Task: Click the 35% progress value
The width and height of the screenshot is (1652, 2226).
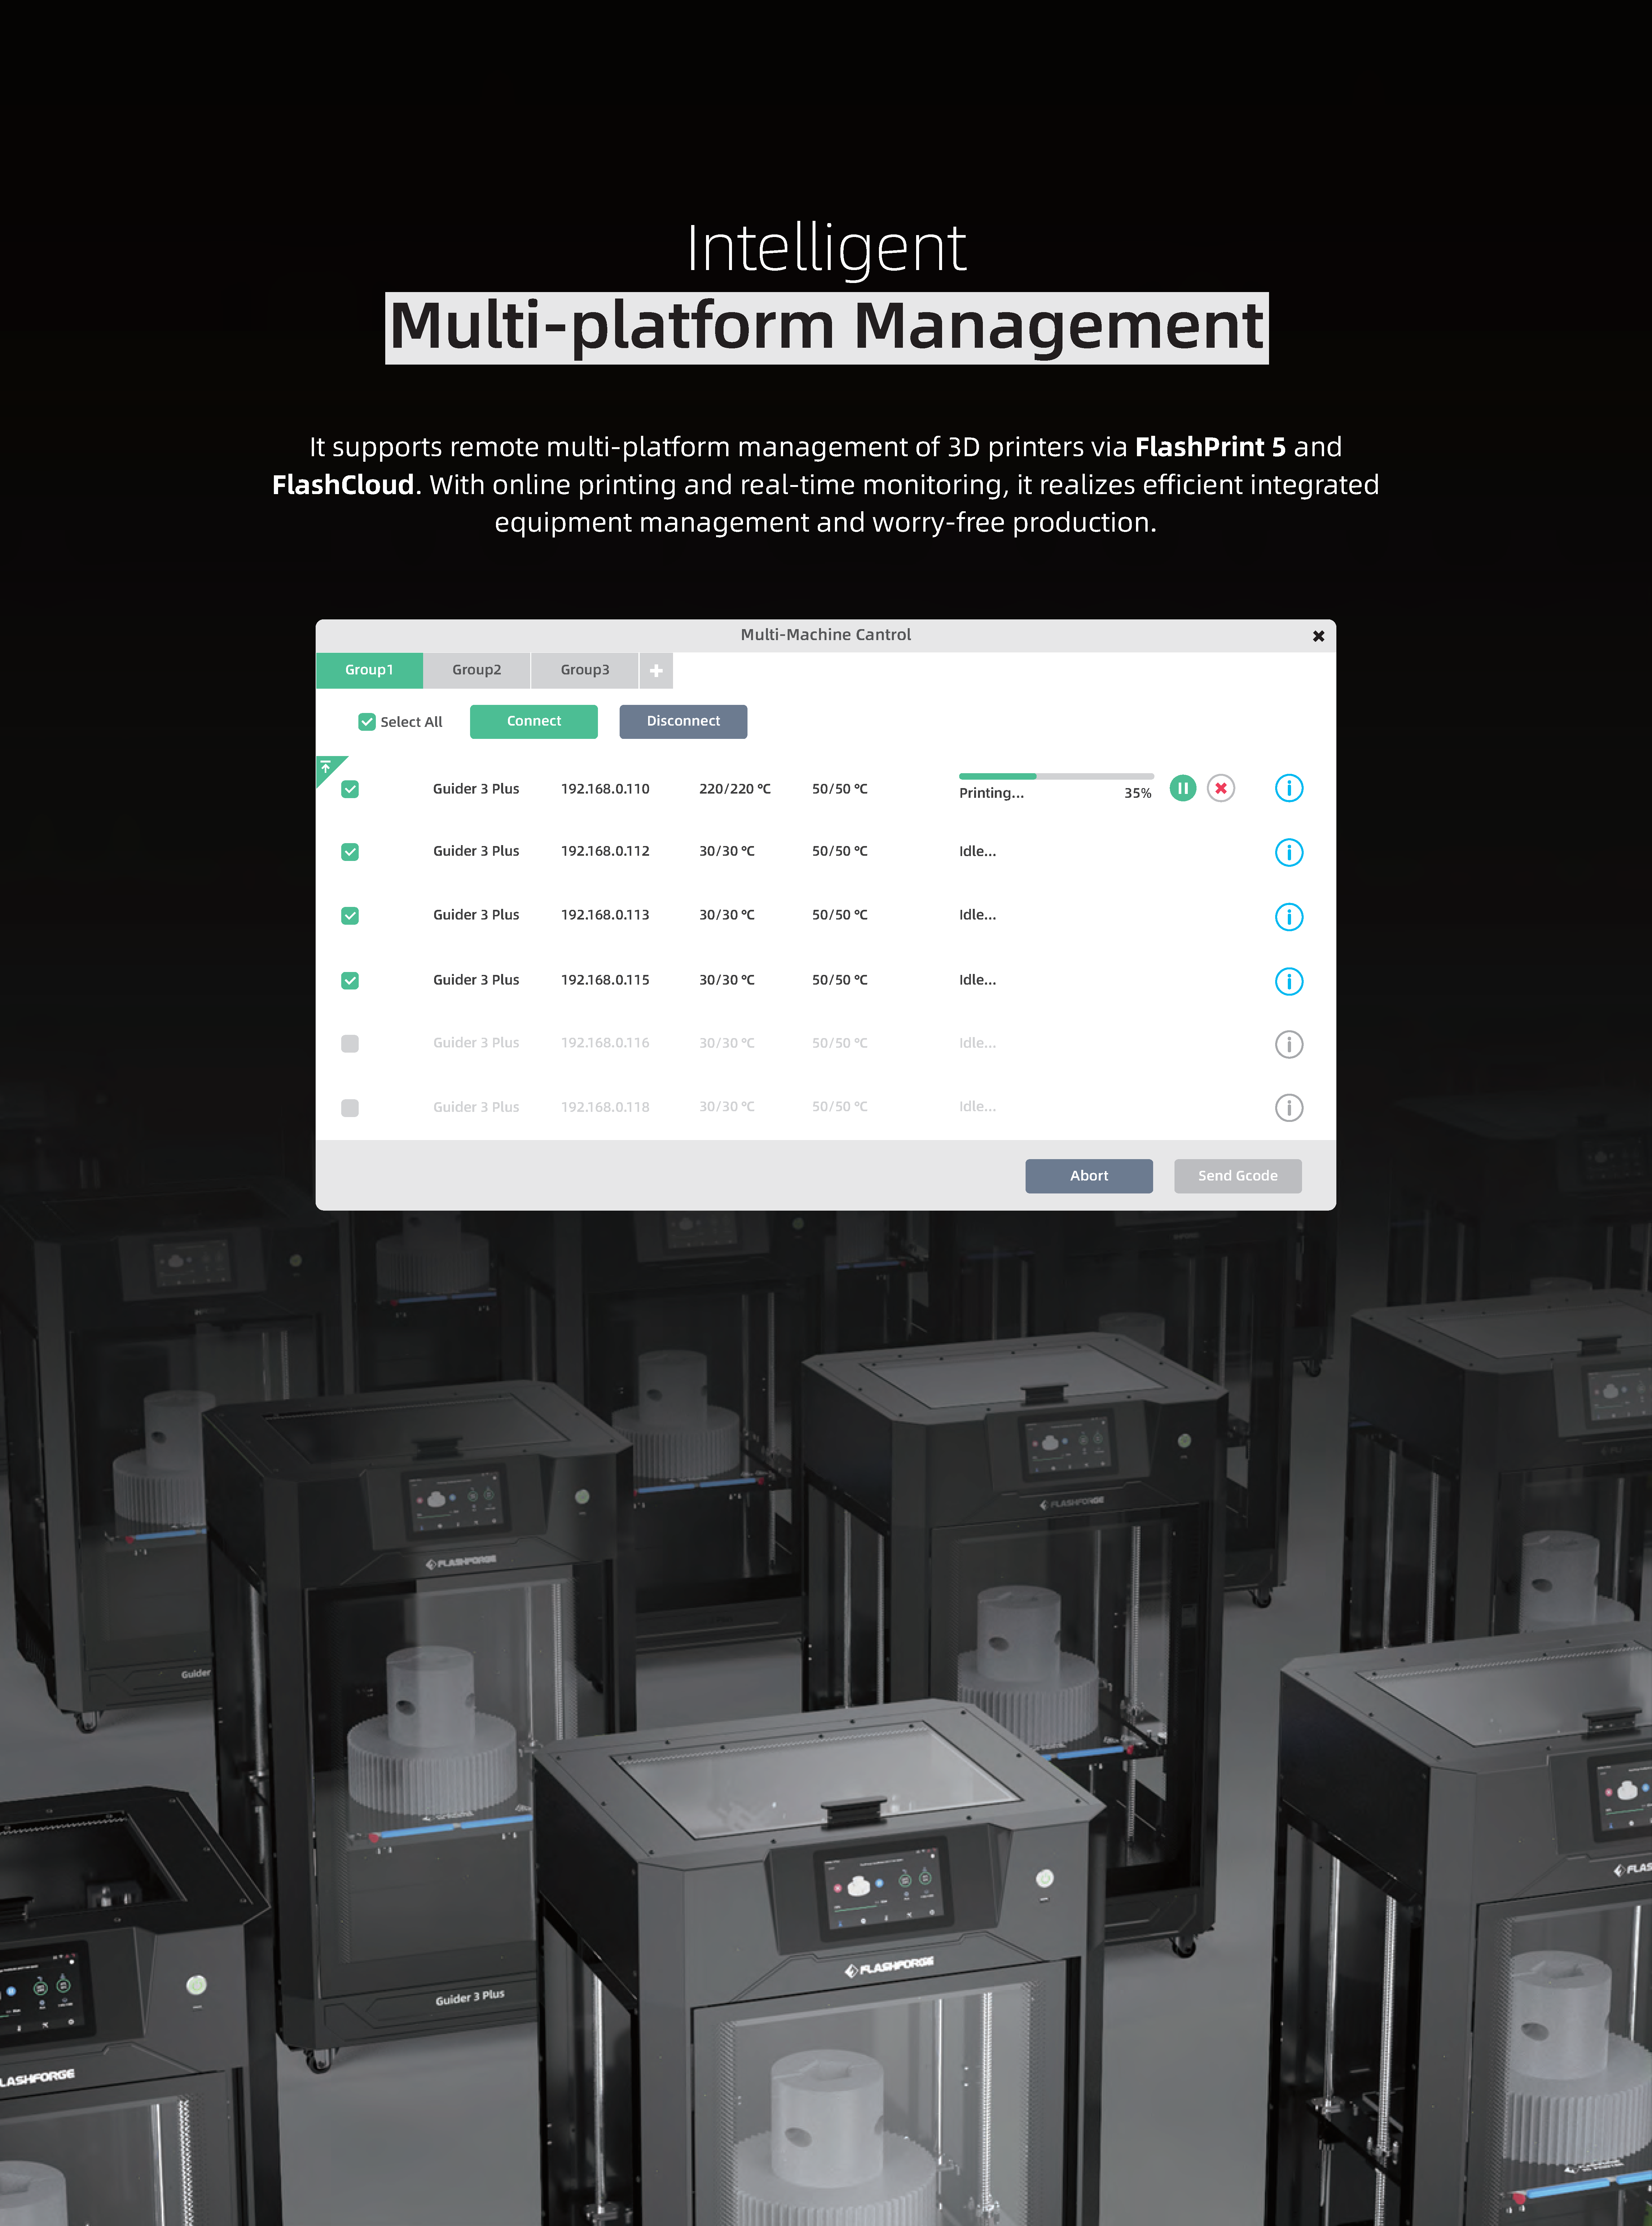Action: (1138, 793)
